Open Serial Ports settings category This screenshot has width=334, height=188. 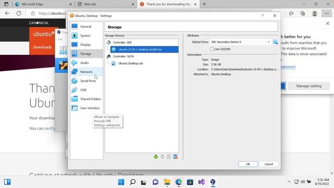(x=86, y=81)
